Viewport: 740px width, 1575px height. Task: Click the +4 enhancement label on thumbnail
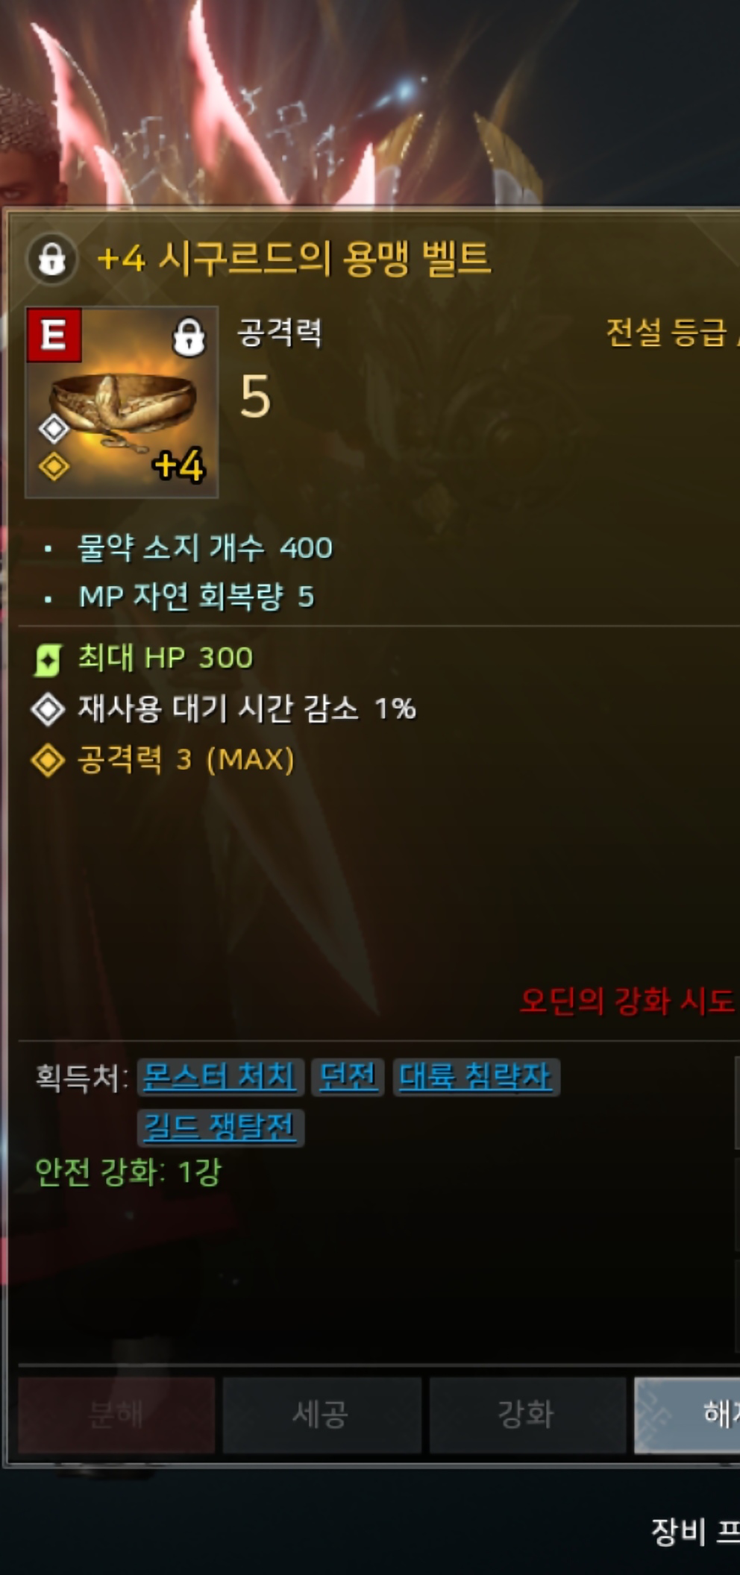(178, 465)
